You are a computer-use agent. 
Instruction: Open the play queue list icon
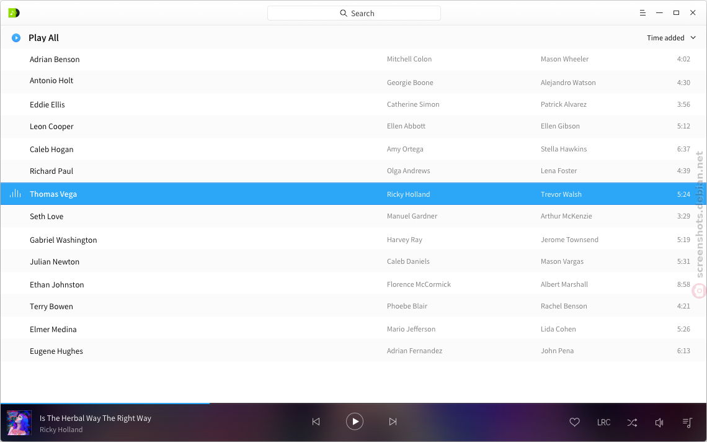(687, 422)
